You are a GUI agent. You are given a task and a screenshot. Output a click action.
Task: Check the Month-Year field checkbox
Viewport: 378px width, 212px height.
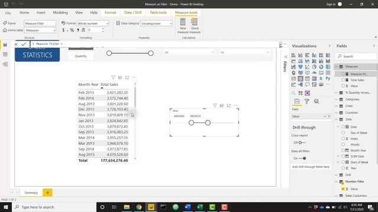343,150
